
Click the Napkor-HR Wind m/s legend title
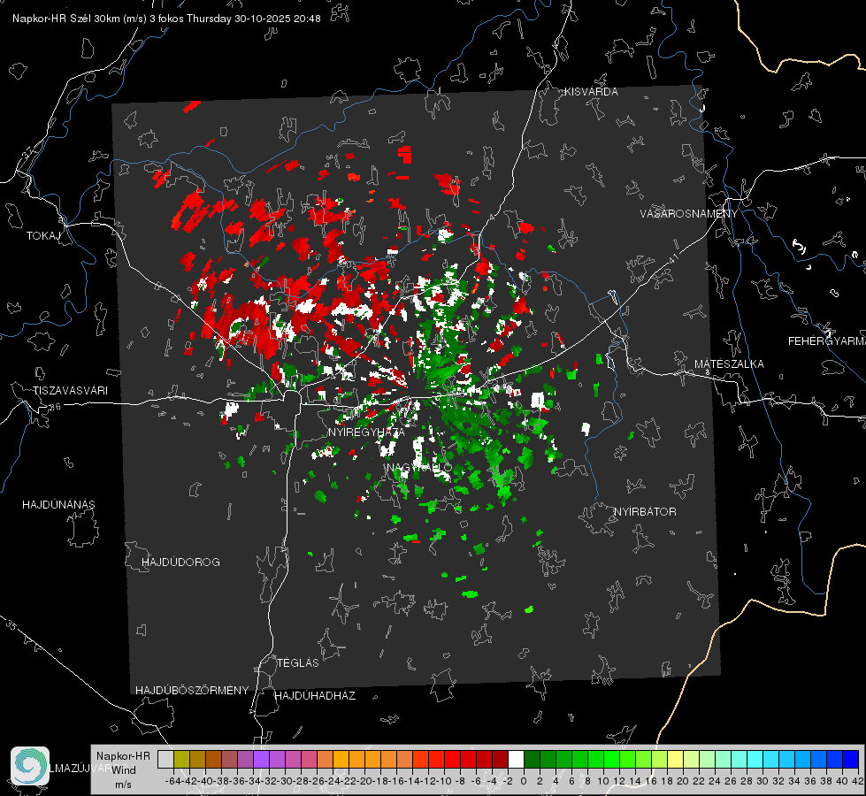(123, 770)
